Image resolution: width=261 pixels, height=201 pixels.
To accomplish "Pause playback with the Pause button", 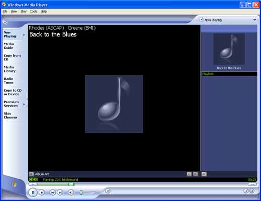I will point(33,192).
